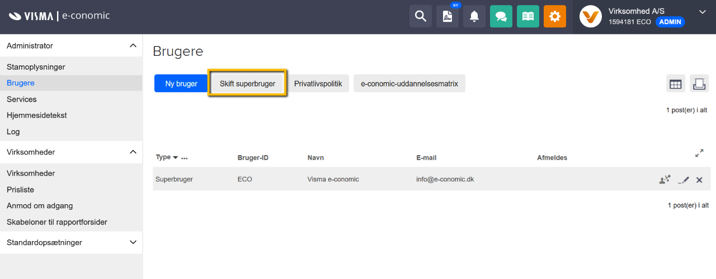The width and height of the screenshot is (716, 279).
Task: Open user access rights icon in the row
Action: 665,179
